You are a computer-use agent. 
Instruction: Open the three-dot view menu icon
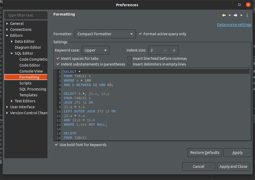point(247,16)
